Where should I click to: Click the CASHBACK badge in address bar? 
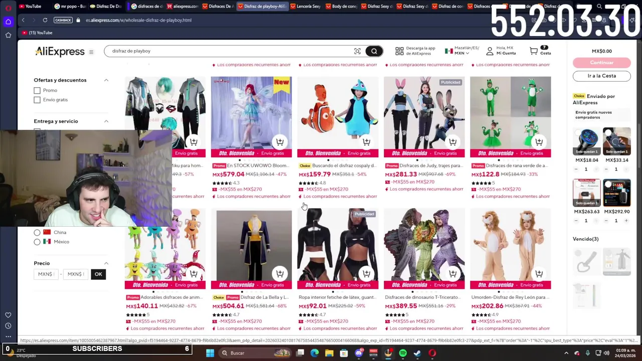[x=63, y=20]
